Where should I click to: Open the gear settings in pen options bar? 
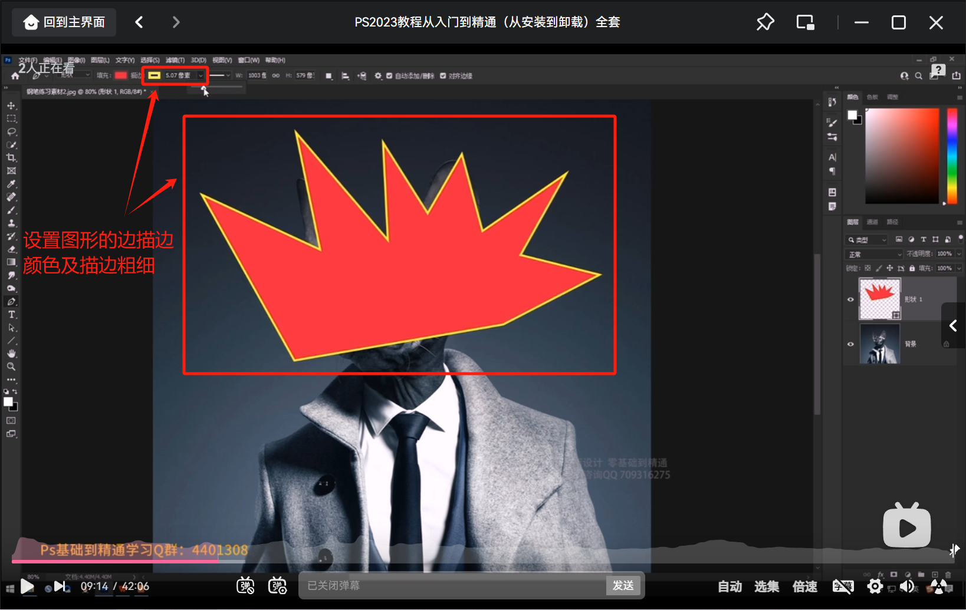click(378, 76)
